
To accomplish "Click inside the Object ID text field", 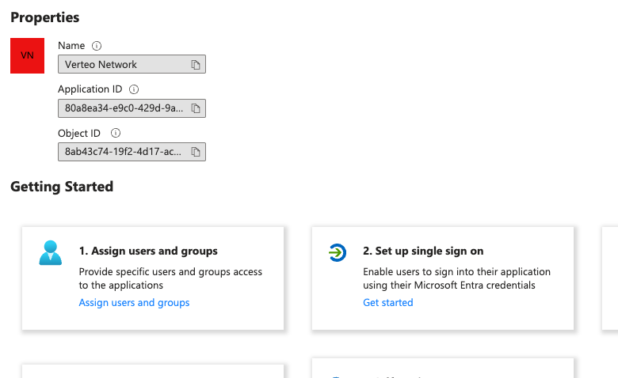I will (x=123, y=152).
